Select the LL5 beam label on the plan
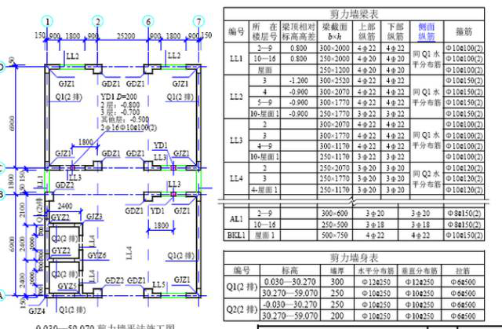Screen dimensions: 502x329 point(158,284)
